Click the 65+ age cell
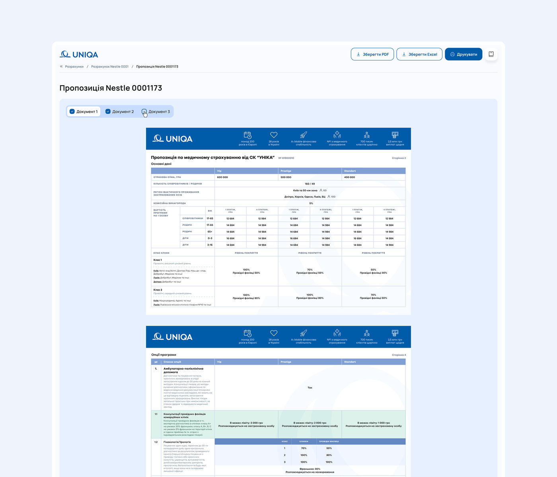557x477 pixels. pos(210,232)
